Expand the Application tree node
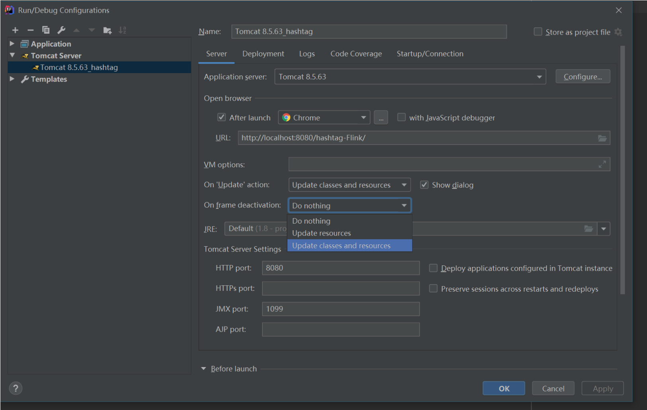Viewport: 647px width, 410px height. (x=12, y=44)
